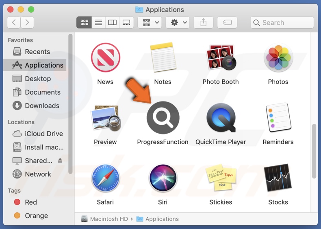Image resolution: width=321 pixels, height=229 pixels.
Task: Click the main pane vertical scrollbar
Action: point(314,151)
